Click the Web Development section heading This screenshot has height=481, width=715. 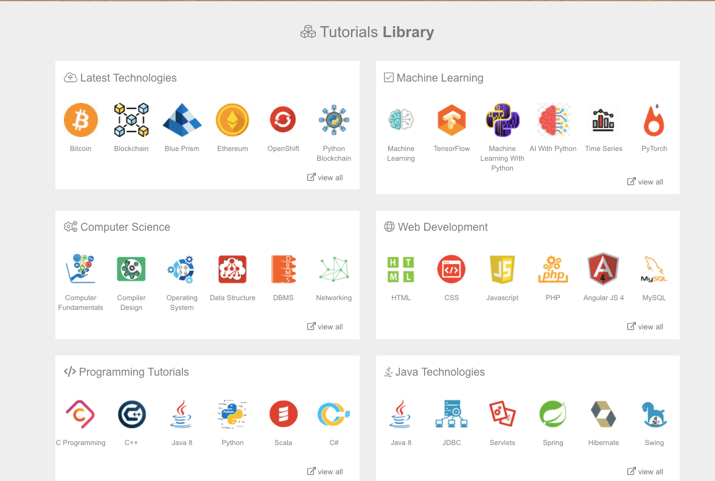pos(436,227)
